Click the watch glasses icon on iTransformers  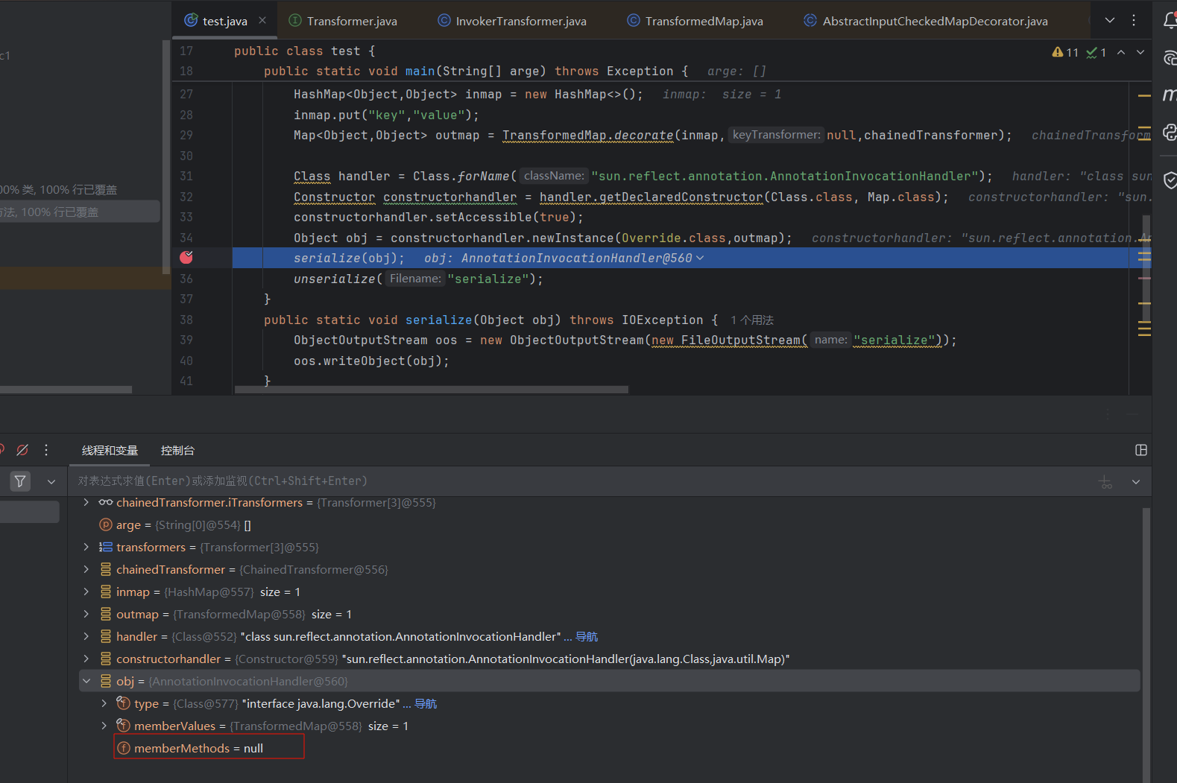click(106, 502)
